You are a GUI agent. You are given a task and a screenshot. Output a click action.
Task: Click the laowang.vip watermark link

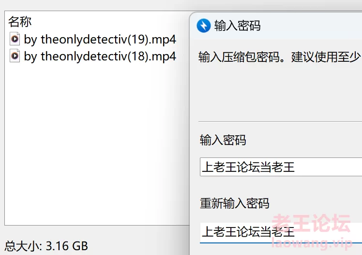[x=312, y=243]
